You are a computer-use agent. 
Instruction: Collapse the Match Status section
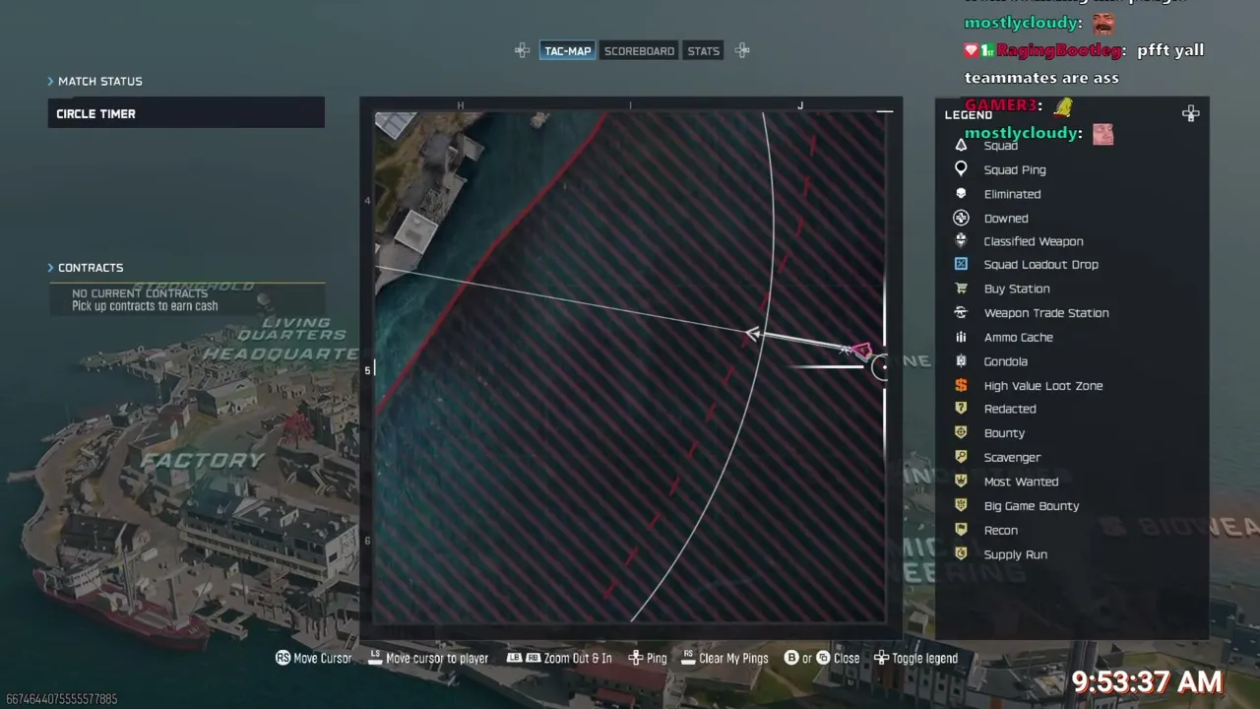tap(94, 81)
